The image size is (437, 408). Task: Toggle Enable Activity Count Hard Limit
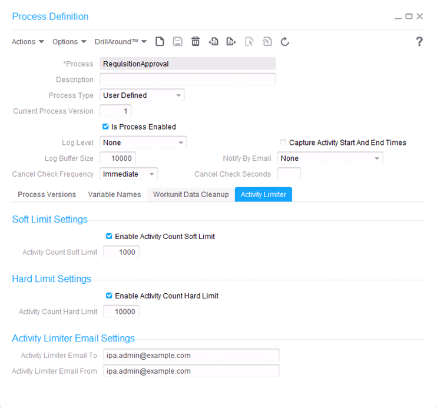point(109,296)
